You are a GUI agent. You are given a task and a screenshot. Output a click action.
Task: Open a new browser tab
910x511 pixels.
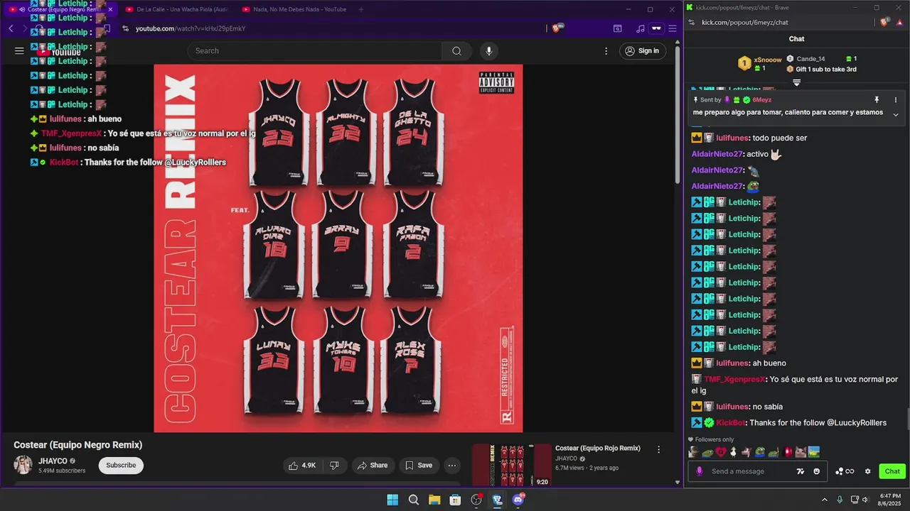(361, 10)
